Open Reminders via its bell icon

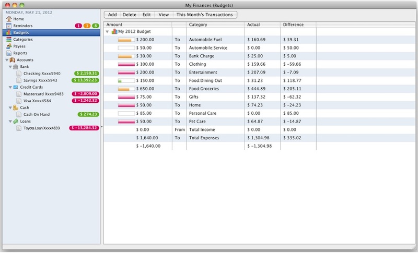click(x=9, y=26)
